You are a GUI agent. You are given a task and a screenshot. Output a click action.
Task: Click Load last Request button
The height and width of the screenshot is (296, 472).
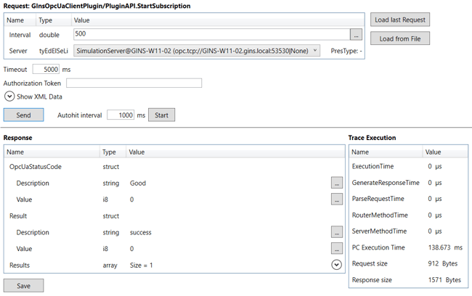[399, 20]
